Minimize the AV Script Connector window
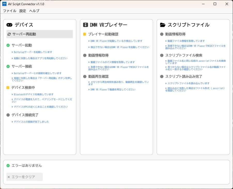 point(203,4)
